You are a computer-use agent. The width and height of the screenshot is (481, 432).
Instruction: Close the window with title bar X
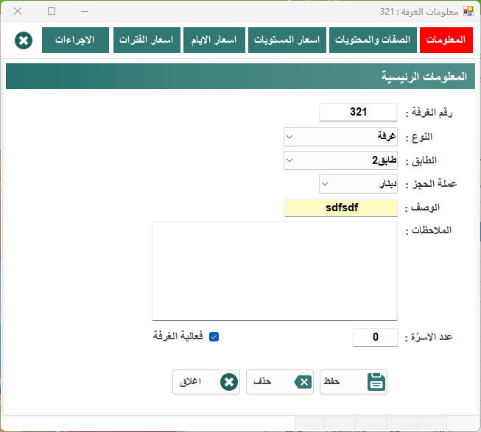pos(18,11)
